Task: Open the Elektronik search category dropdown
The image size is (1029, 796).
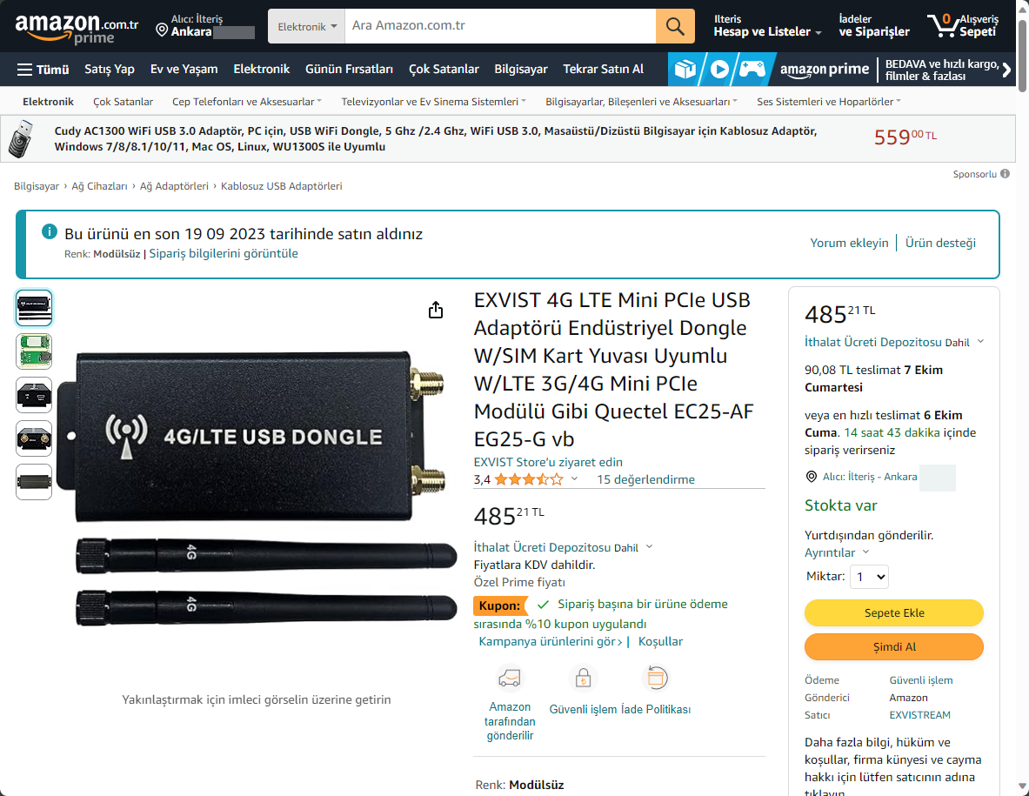Action: pos(306,26)
